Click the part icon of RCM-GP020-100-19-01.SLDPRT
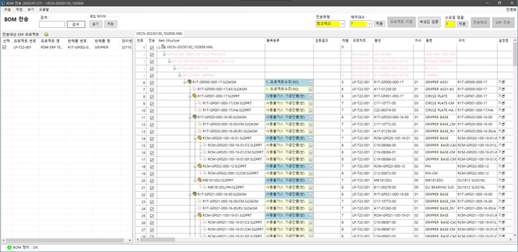 pos(199,138)
